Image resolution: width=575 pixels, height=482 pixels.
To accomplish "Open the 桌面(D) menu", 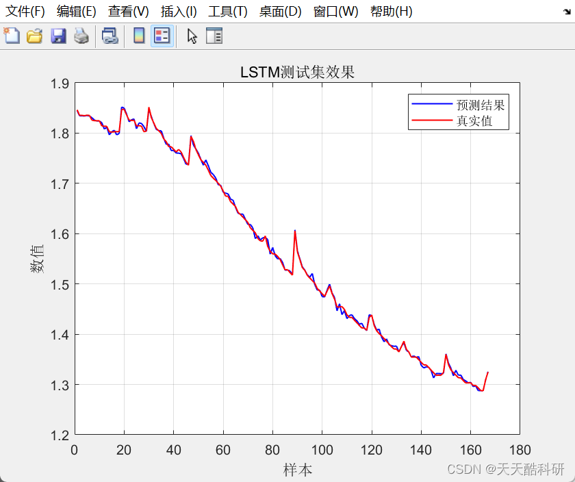I will click(x=280, y=12).
